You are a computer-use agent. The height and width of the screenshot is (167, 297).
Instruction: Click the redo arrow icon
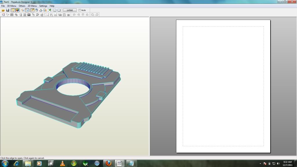pyautogui.click(x=42, y=14)
